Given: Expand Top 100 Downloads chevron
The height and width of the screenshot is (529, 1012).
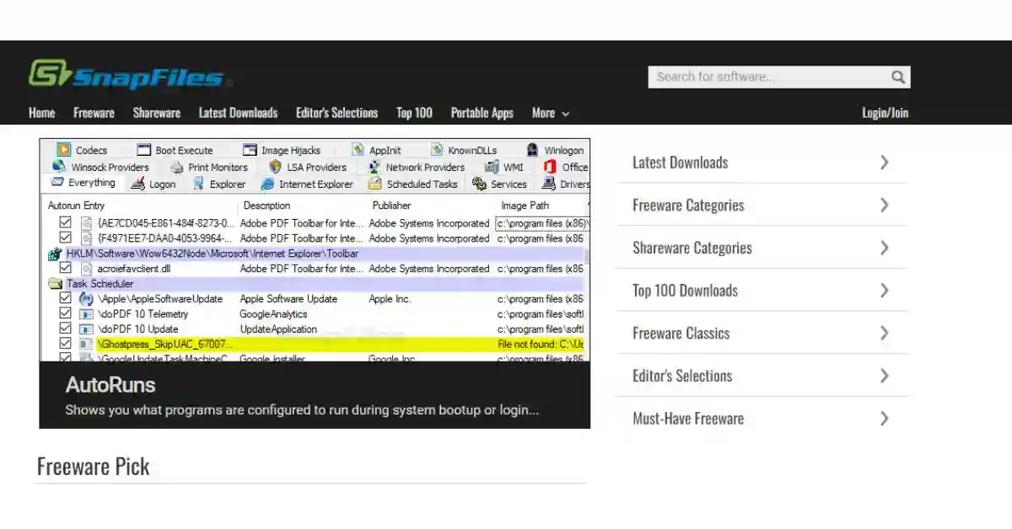Looking at the screenshot, I should [x=884, y=291].
